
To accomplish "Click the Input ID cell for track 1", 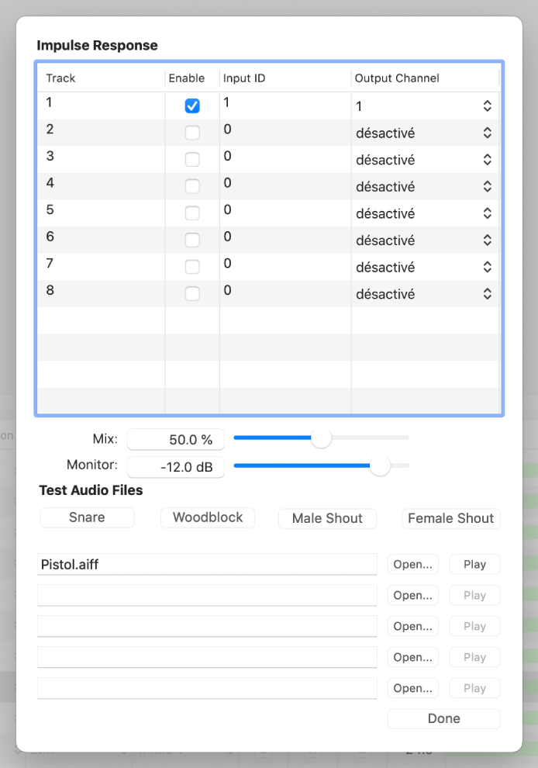I will [284, 103].
